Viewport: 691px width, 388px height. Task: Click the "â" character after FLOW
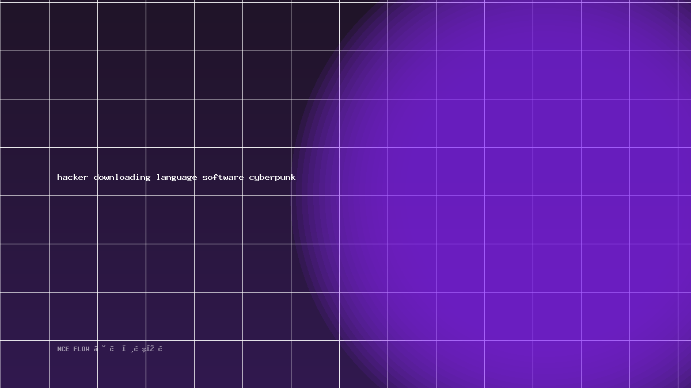click(x=96, y=349)
